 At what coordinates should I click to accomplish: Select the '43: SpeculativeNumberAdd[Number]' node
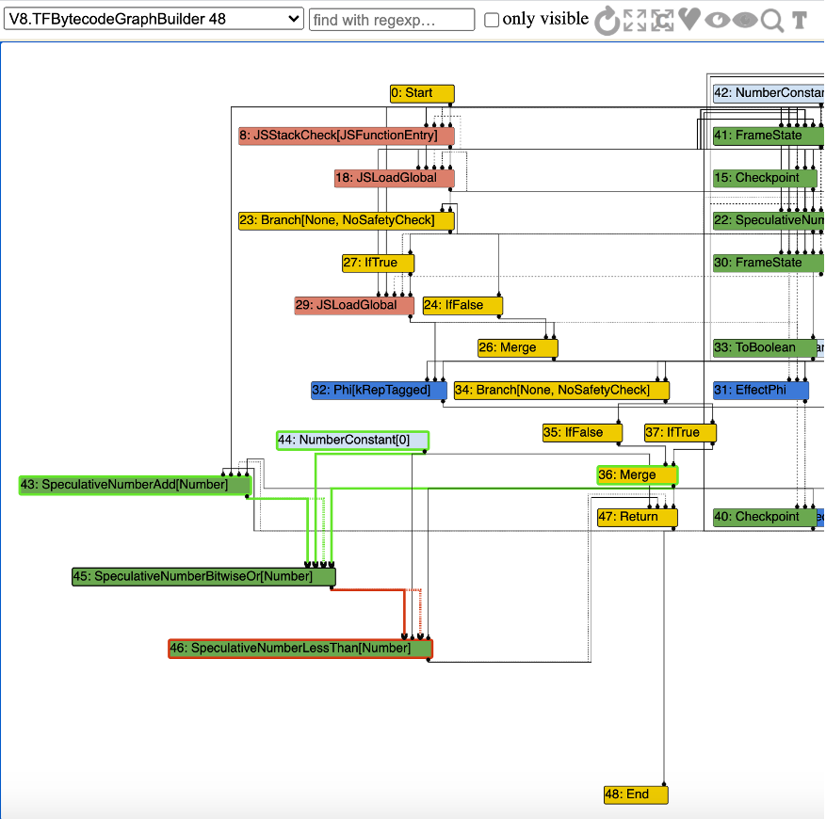coord(134,484)
